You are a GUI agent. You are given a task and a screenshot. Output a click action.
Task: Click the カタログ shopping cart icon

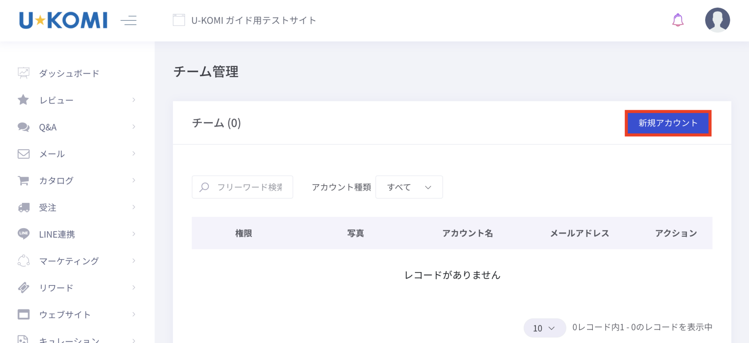(24, 180)
